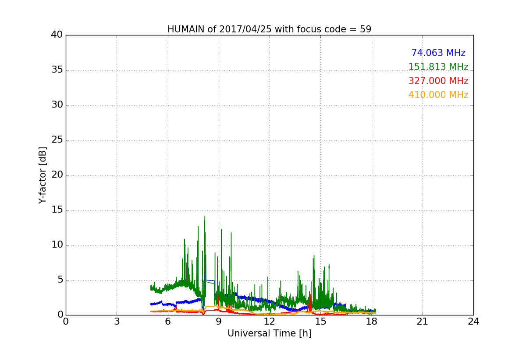
Task: Select the green 151.813 MHz legend label
Action: pos(438,67)
